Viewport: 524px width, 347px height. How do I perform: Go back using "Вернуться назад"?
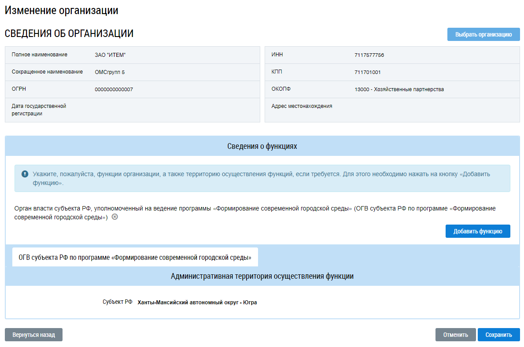[33, 335]
